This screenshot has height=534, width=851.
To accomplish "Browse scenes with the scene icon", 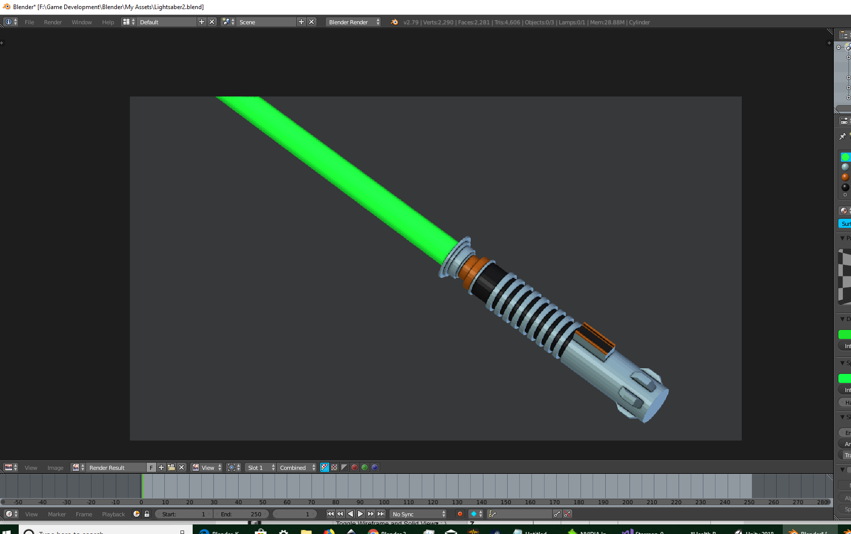I will pos(228,22).
